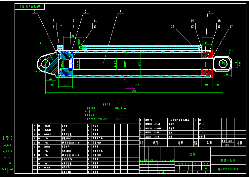
Task: Pick the blue hatched piston section
Action: [67, 56]
